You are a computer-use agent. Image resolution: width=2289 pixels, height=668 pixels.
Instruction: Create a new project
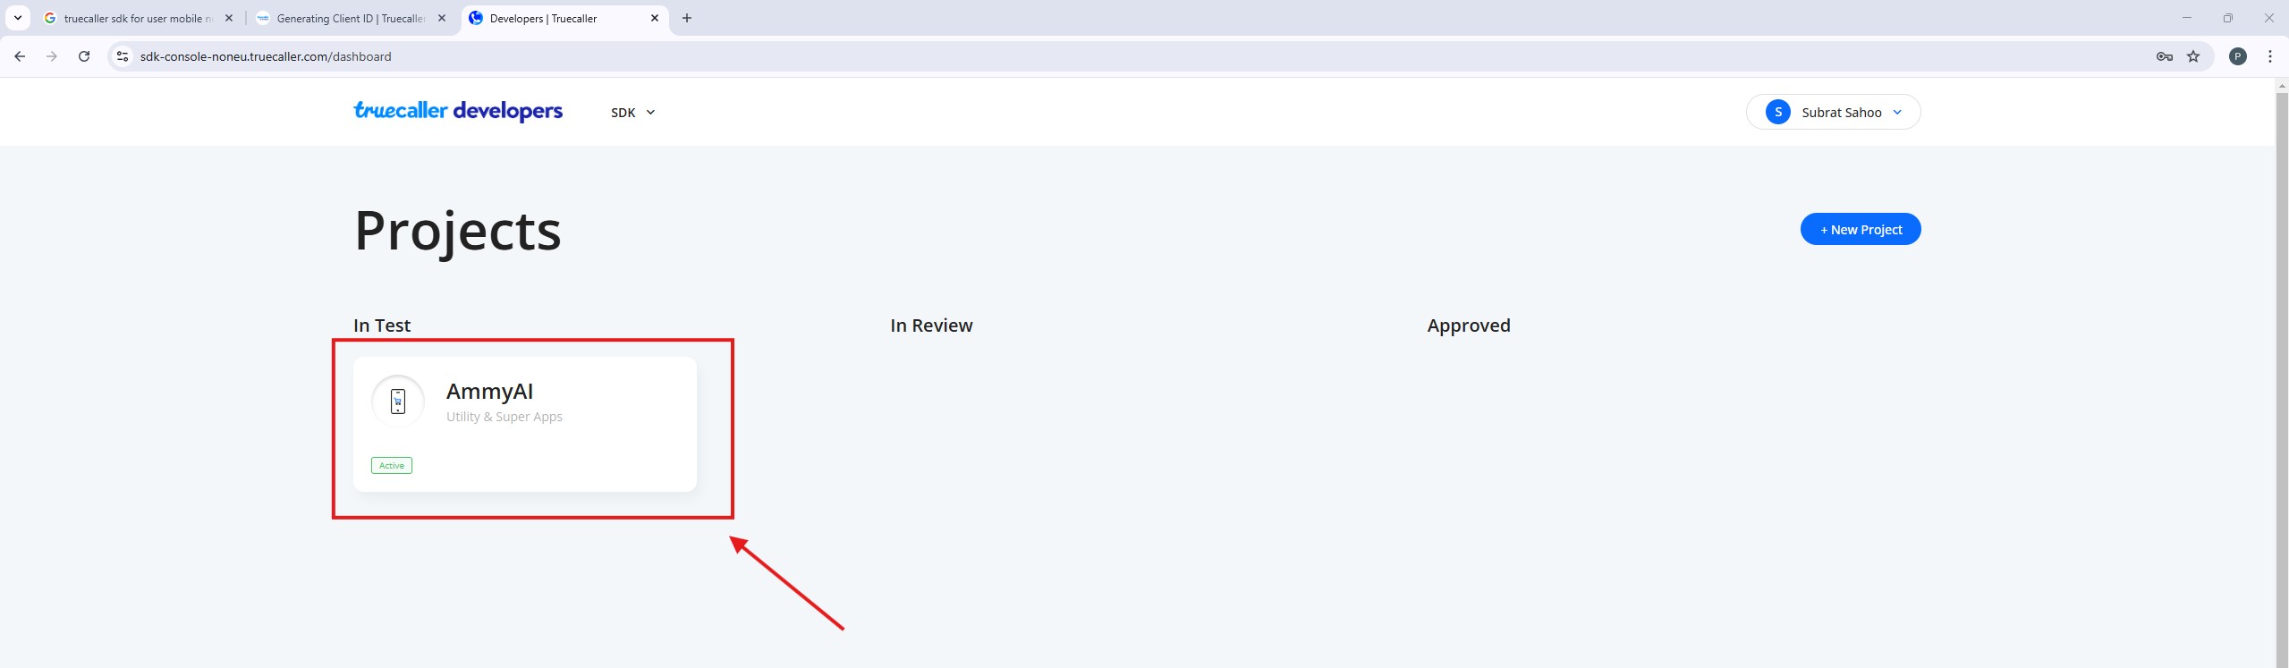(1861, 230)
